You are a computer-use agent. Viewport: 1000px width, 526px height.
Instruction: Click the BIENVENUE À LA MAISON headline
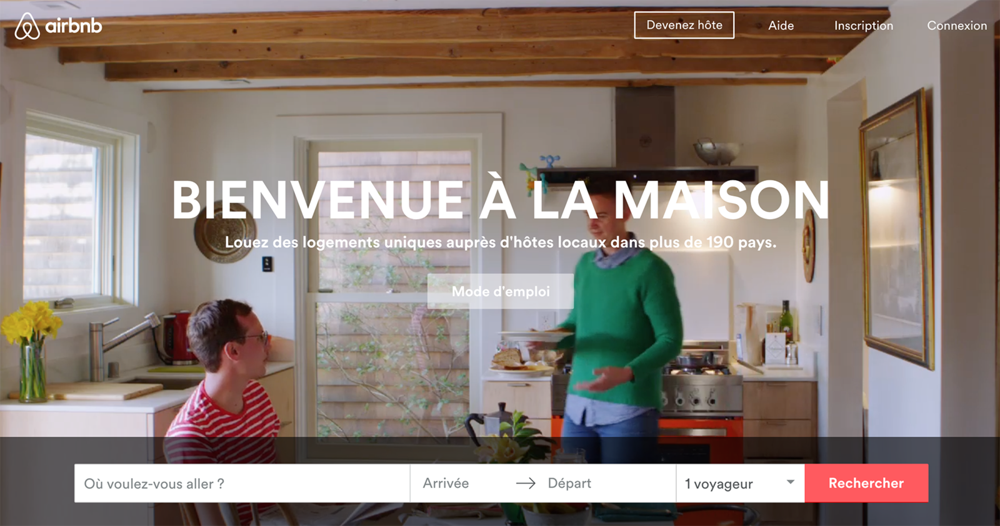[x=501, y=200]
